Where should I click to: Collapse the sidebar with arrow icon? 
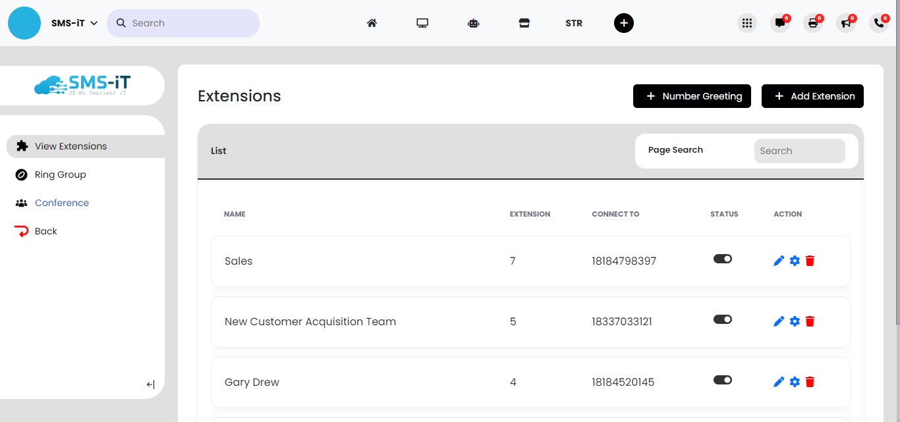coord(150,384)
